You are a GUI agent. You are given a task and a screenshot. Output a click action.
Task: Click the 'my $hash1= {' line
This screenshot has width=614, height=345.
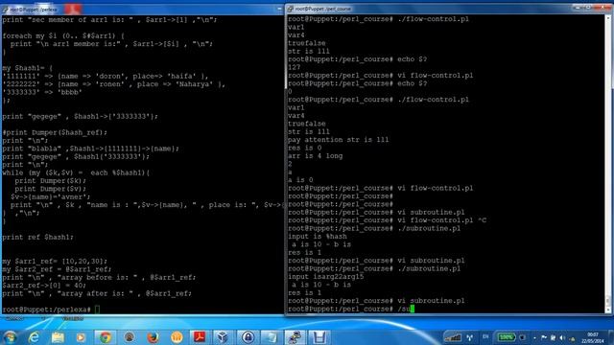[x=28, y=68]
